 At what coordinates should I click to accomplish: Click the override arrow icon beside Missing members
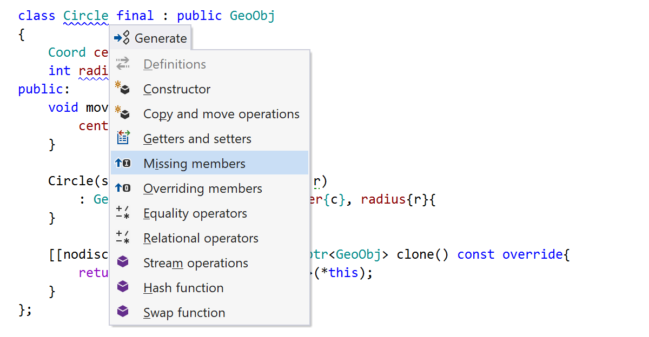(x=123, y=163)
